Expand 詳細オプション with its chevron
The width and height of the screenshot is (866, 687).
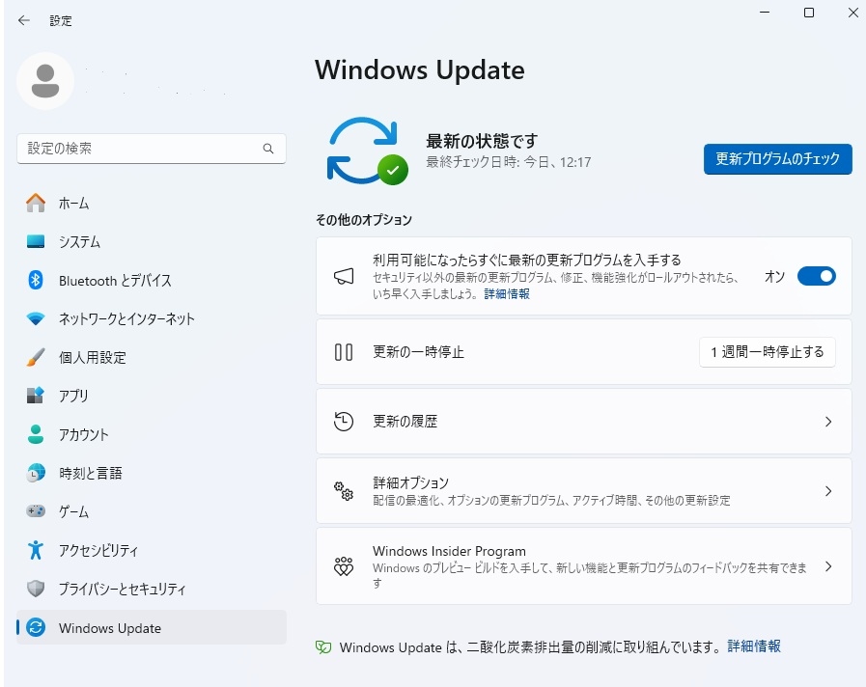tap(828, 490)
